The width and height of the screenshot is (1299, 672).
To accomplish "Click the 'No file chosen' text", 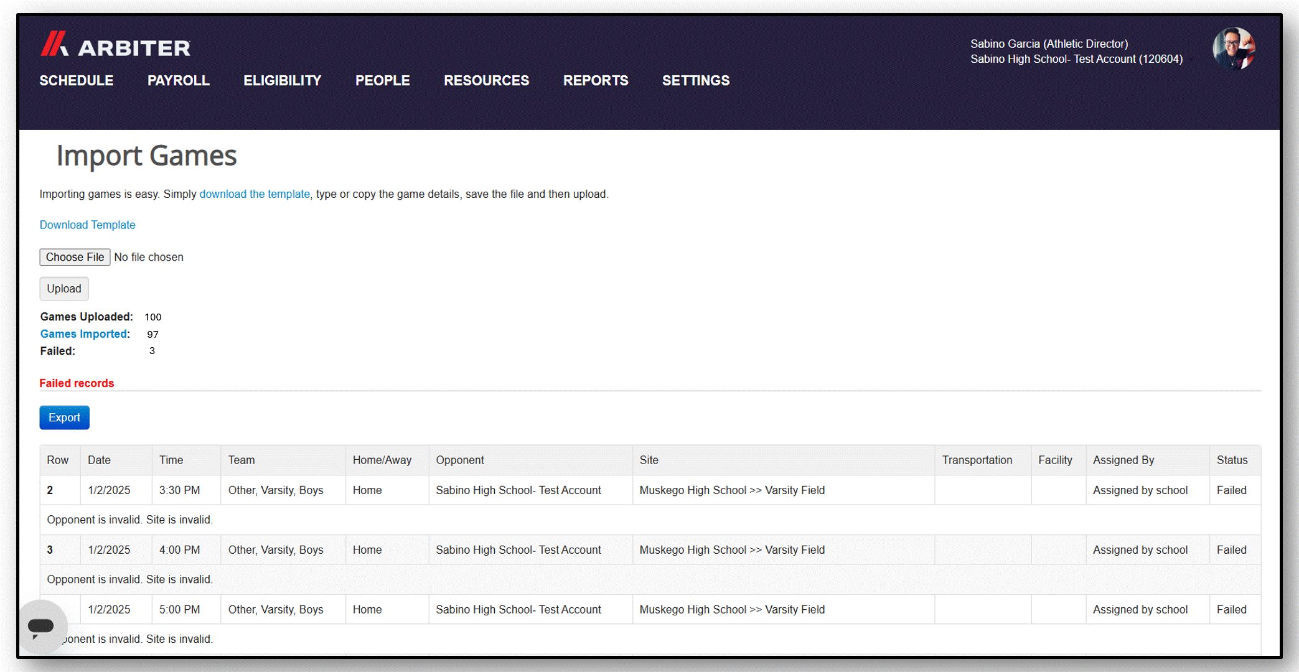I will pos(149,257).
